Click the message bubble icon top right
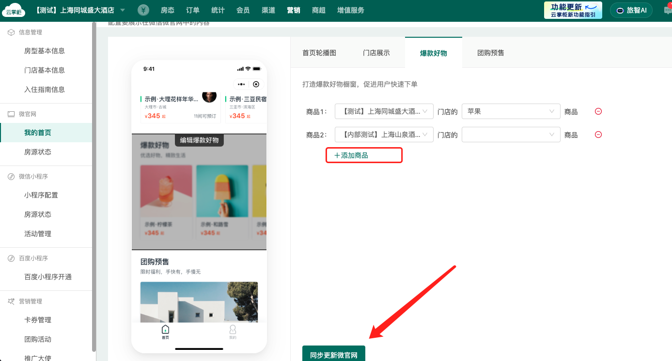The image size is (672, 361). (x=668, y=10)
